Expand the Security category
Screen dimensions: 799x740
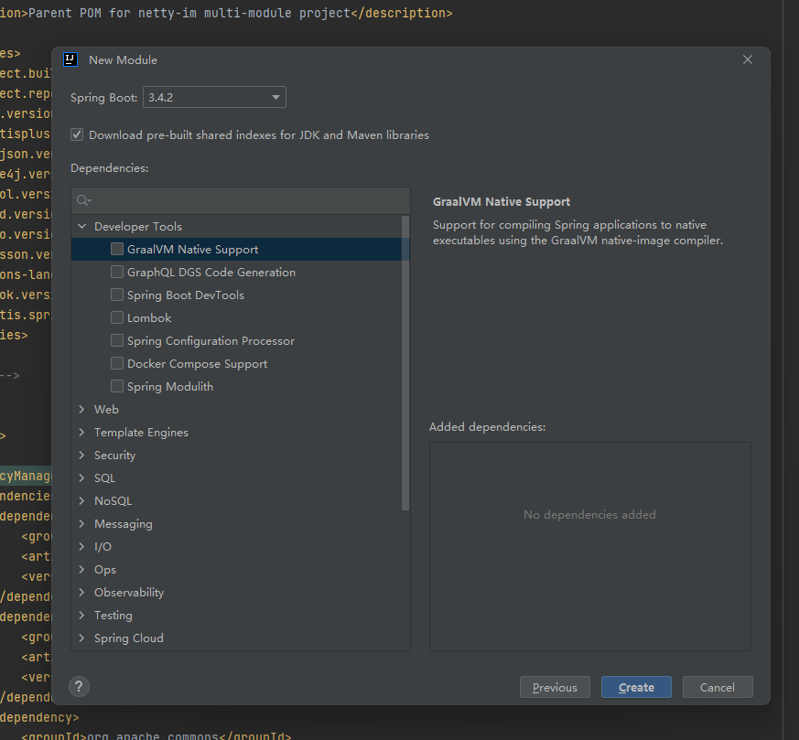click(82, 455)
